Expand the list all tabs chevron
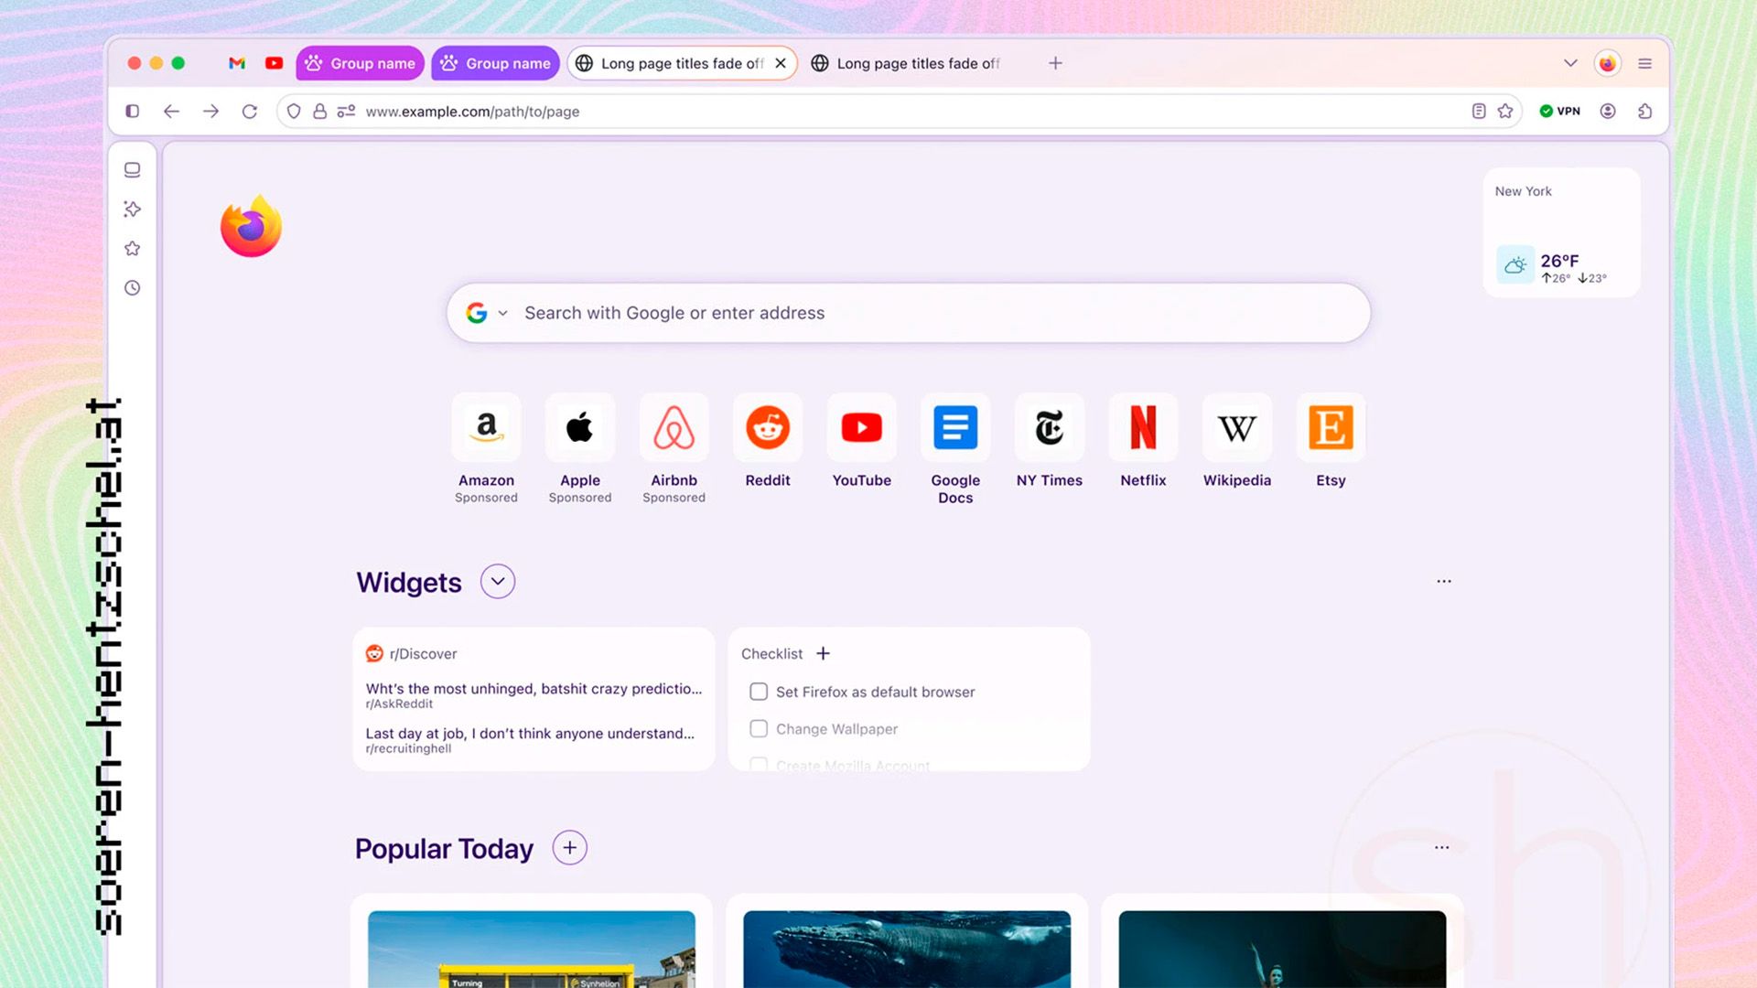Viewport: 1757px width, 988px height. click(x=1570, y=63)
